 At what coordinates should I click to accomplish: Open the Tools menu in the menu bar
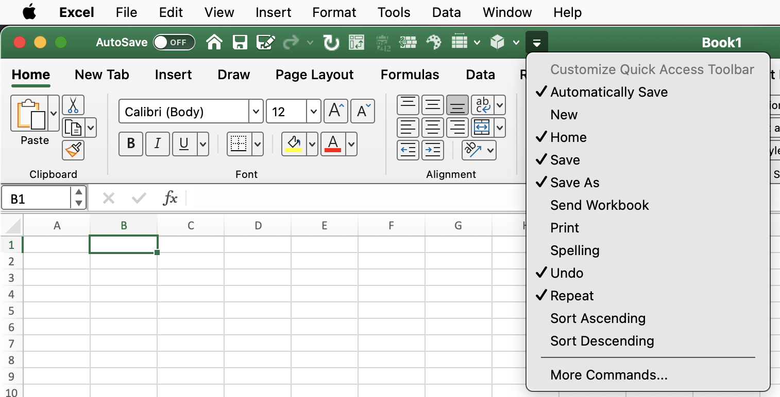[394, 12]
